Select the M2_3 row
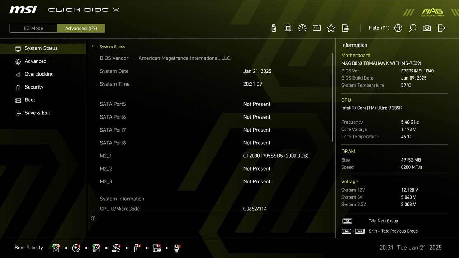459x258 pixels. 210,182
